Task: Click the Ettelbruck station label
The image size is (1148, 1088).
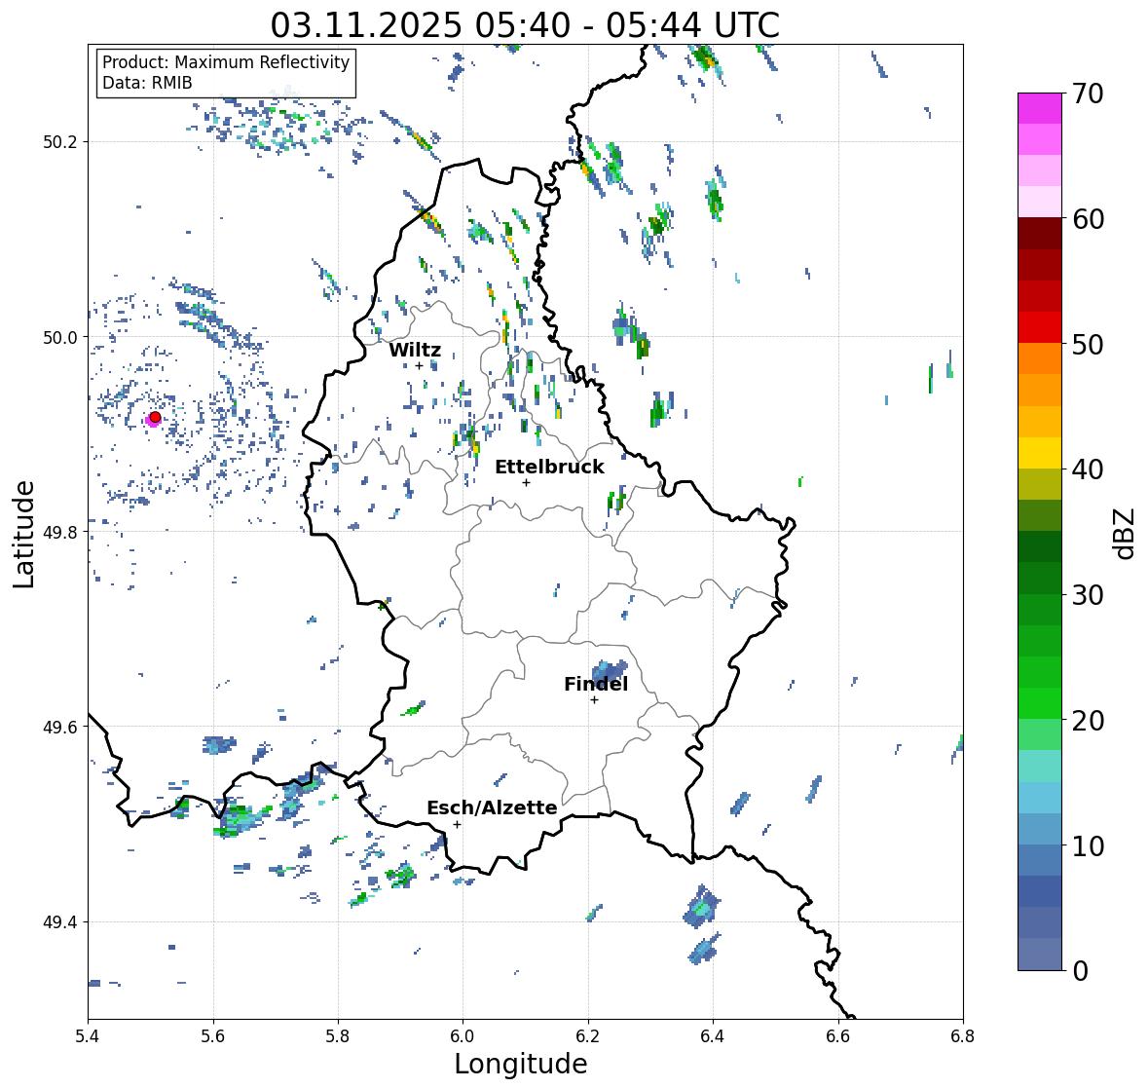Action: [549, 468]
